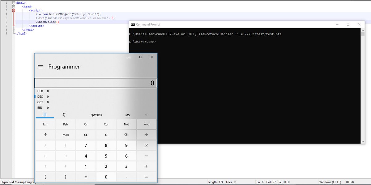
Task: Click the shift up-arrow key in calculator
Action: (x=45, y=135)
